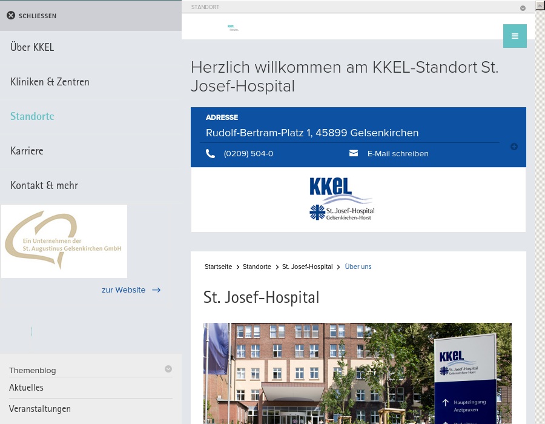Open Aktuelles under Themenblog
Image resolution: width=545 pixels, height=424 pixels.
click(x=26, y=388)
